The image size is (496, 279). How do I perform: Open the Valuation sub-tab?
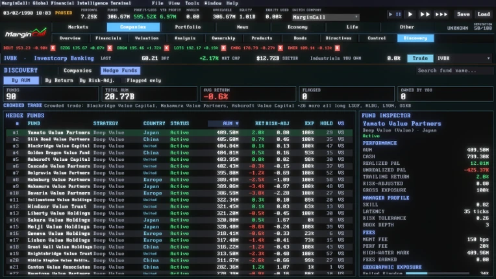(147, 38)
